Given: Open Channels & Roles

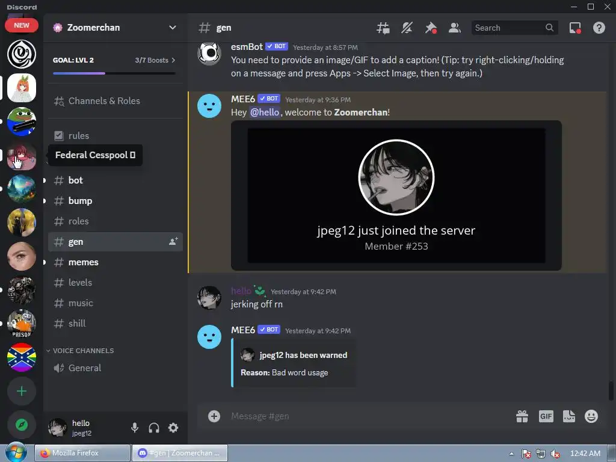Looking at the screenshot, I should tap(115, 101).
